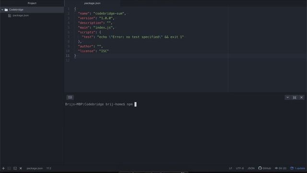Click the terminal panel icon button
This screenshot has height=173, width=307.
[70, 97]
